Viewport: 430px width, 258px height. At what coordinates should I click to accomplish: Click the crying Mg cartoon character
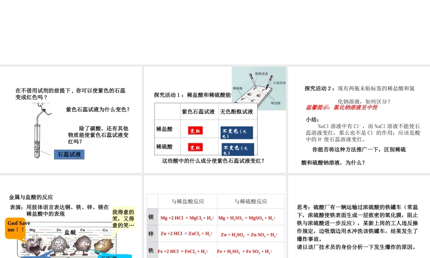tap(34, 246)
